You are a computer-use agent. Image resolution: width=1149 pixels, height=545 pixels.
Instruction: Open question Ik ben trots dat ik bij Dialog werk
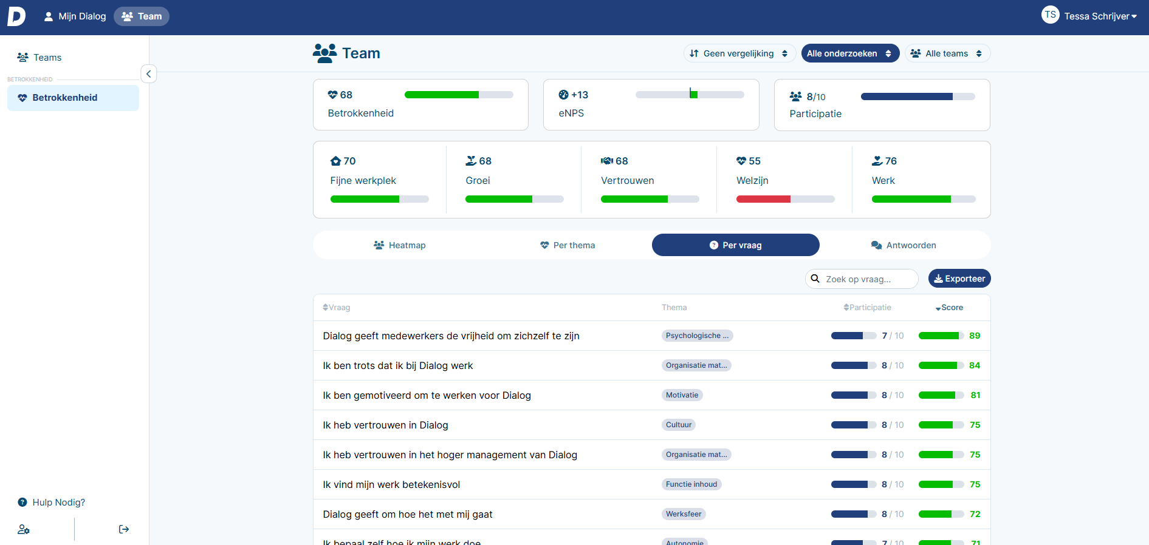coord(397,365)
